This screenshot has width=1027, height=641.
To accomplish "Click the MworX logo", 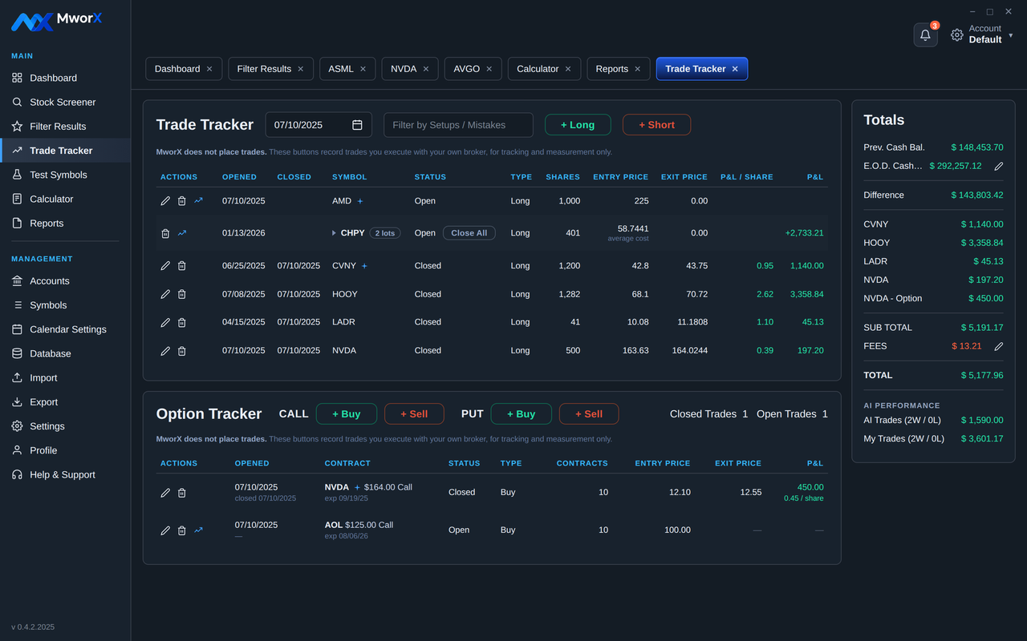I will tap(57, 21).
